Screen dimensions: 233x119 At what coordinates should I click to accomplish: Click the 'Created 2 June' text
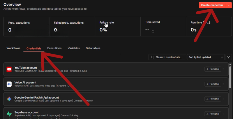pos(78,71)
